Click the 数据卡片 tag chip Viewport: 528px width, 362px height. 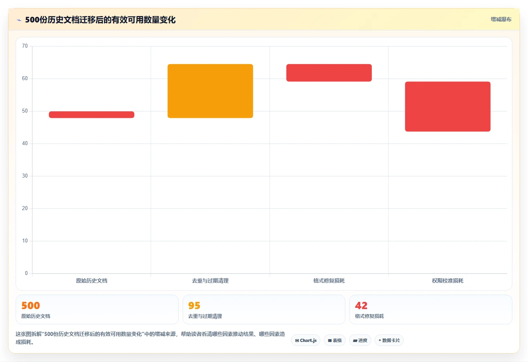[389, 340]
